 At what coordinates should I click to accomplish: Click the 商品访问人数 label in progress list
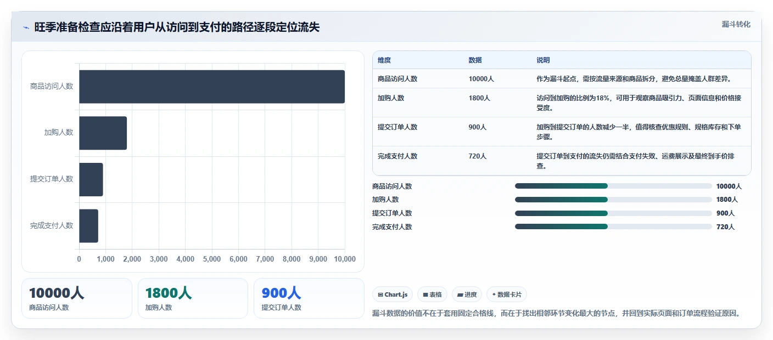392,186
